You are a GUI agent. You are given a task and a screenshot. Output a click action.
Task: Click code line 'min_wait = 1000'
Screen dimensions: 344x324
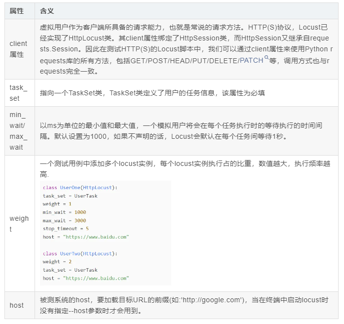[x=64, y=212]
